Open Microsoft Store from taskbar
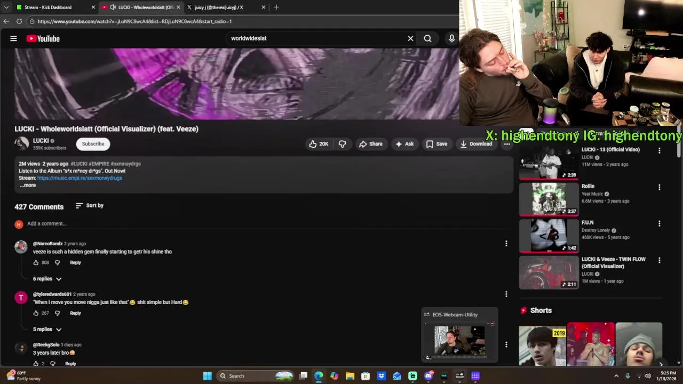This screenshot has height=384, width=683. coord(366,376)
